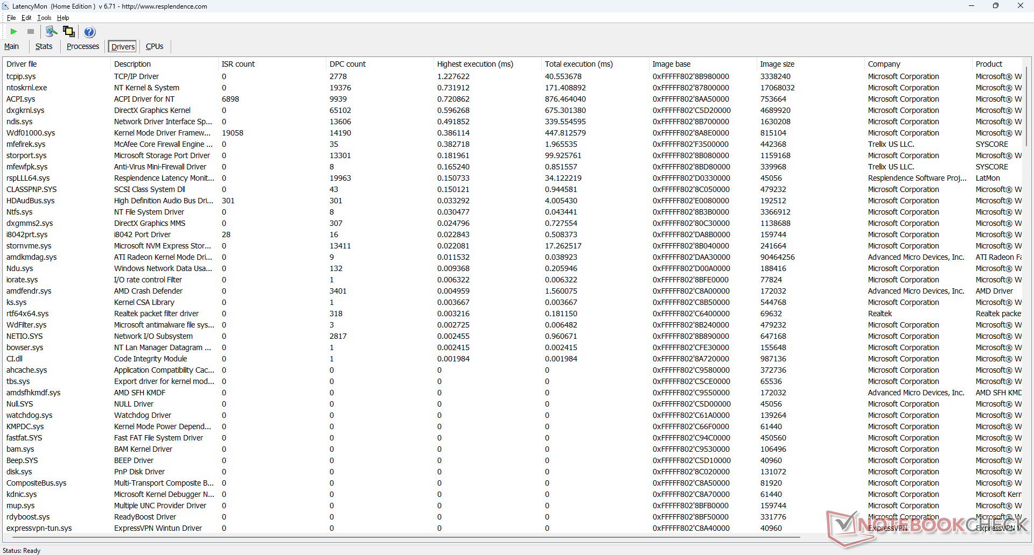Image resolution: width=1034 pixels, height=555 pixels.
Task: Select the ntoskrnl.exe driver row
Action: [x=513, y=88]
